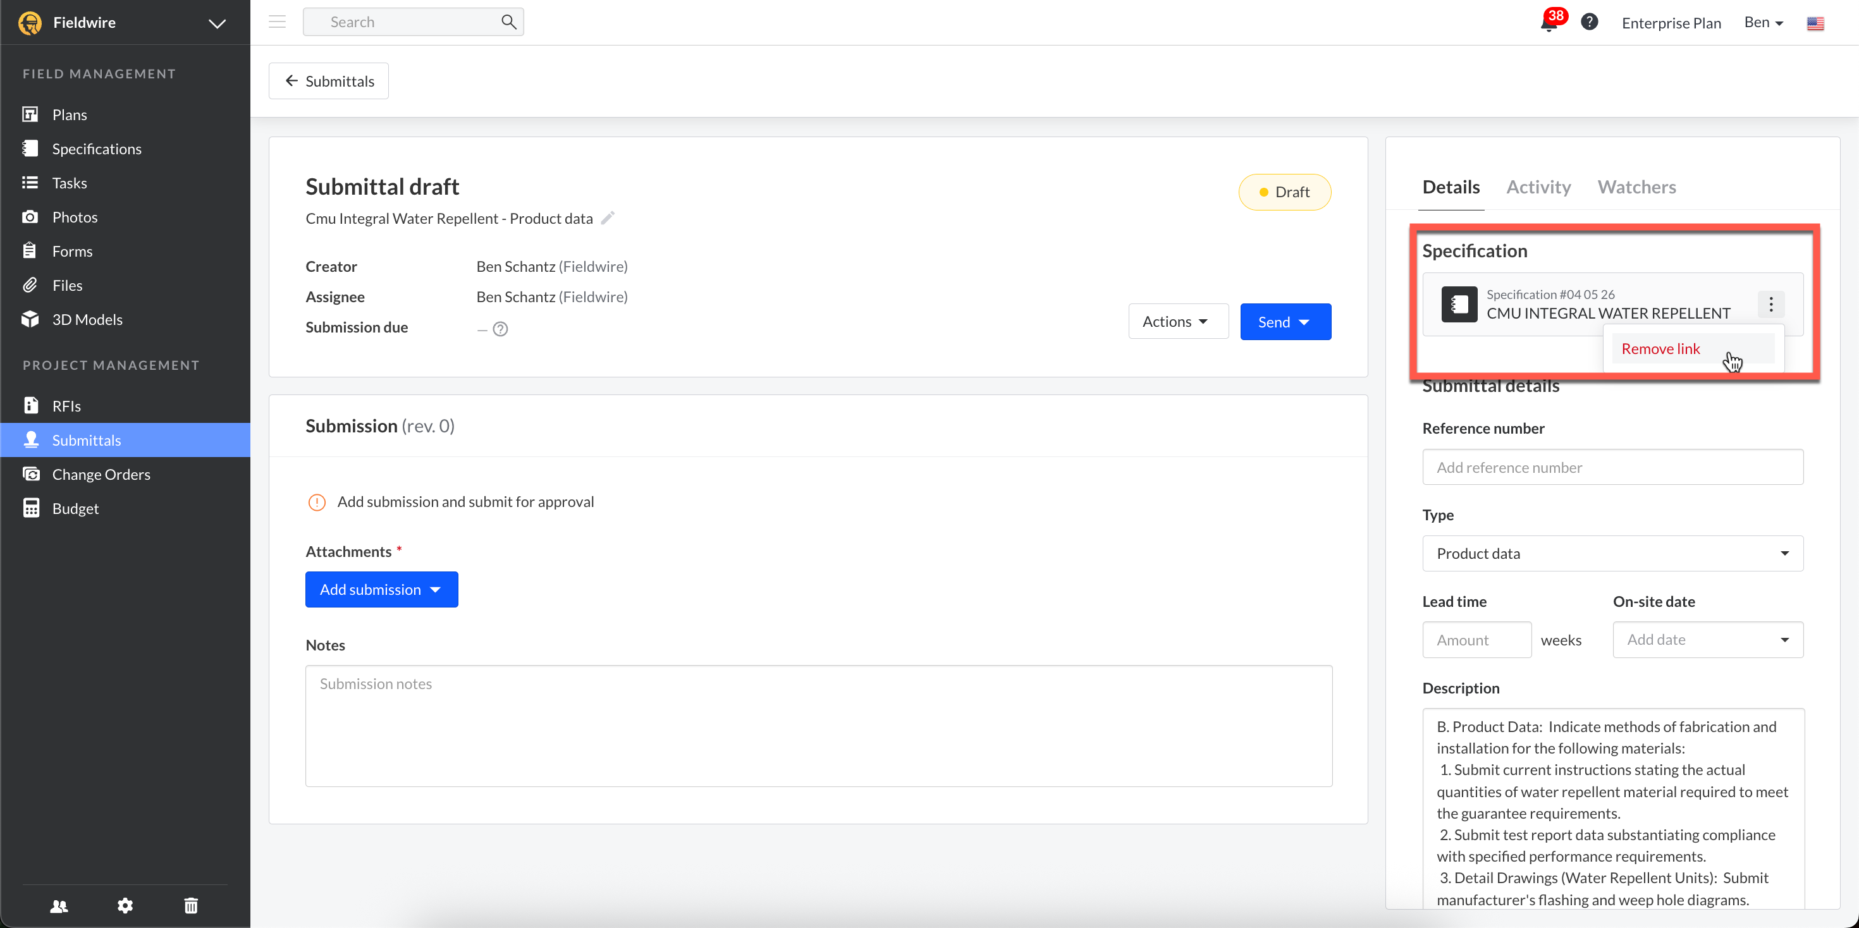Viewport: 1859px width, 928px height.
Task: Open the help question mark icon
Action: point(1589,22)
